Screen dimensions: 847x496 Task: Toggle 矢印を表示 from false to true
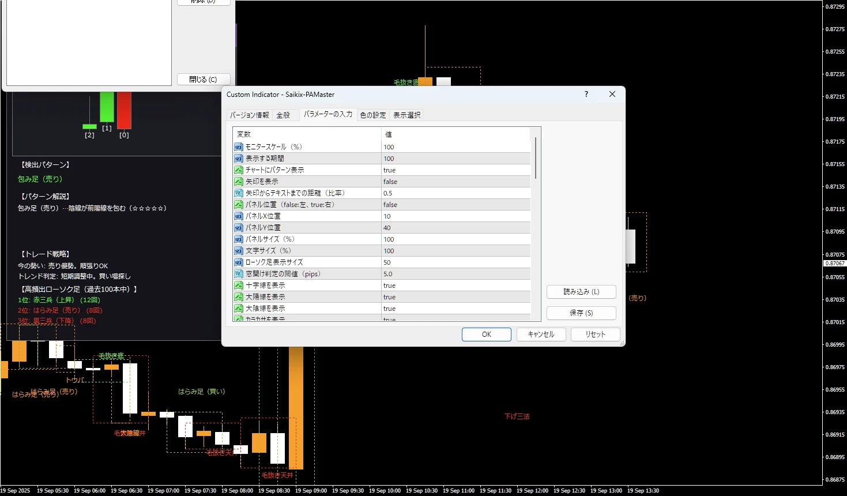[456, 181]
